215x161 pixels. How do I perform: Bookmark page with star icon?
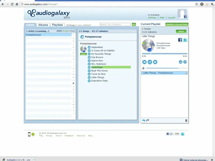pyautogui.click(x=196, y=4)
